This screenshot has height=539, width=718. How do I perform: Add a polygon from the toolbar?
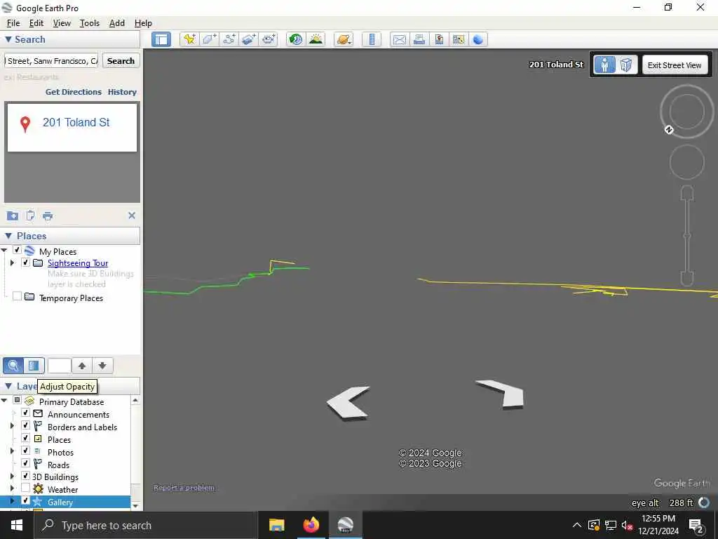point(209,39)
